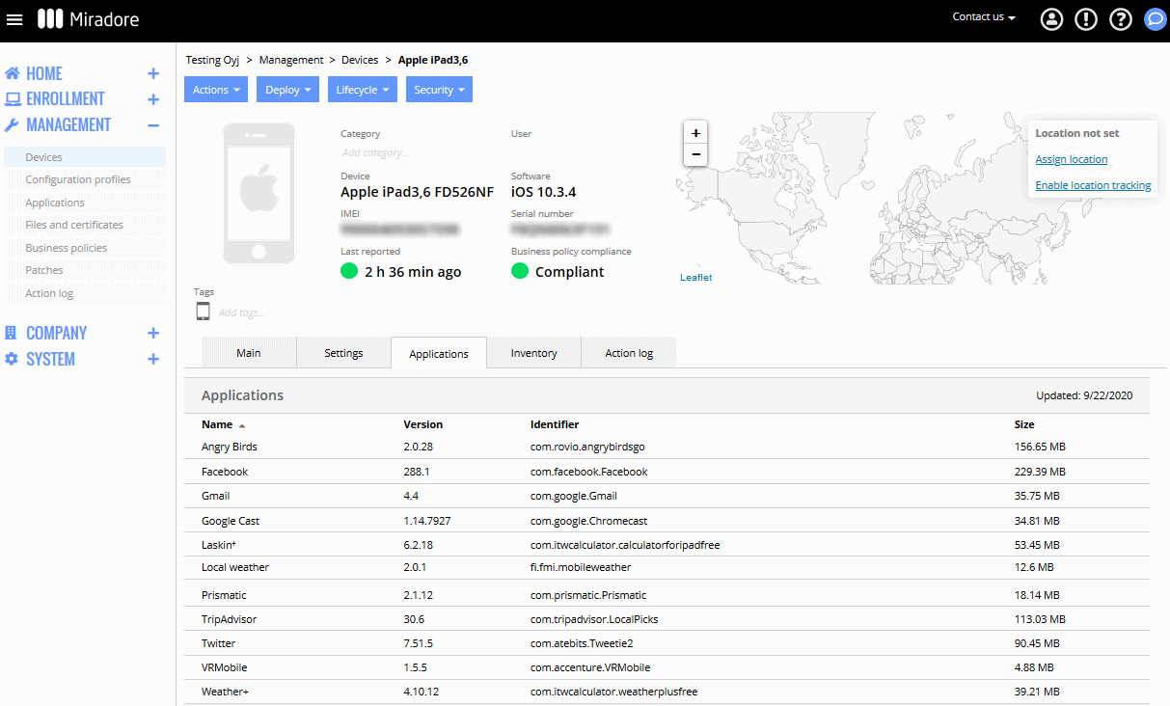Open the hamburger navigation menu
The height and width of the screenshot is (706, 1170).
click(x=14, y=19)
